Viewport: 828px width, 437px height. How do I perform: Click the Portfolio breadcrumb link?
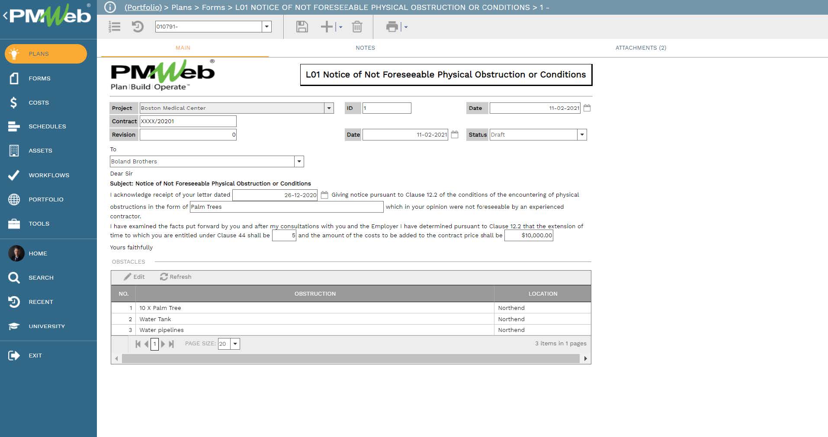(x=143, y=7)
